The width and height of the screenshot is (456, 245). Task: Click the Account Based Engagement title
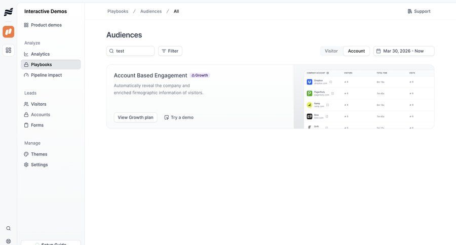(150, 75)
